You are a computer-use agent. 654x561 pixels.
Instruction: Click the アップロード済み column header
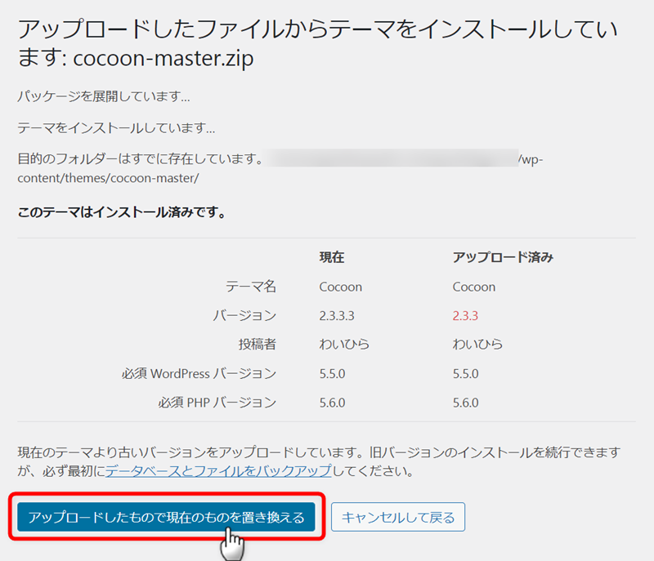[503, 257]
